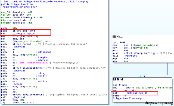
Task: Click the 'pop ecx' instruction in the main block
Action: pos(9,49)
